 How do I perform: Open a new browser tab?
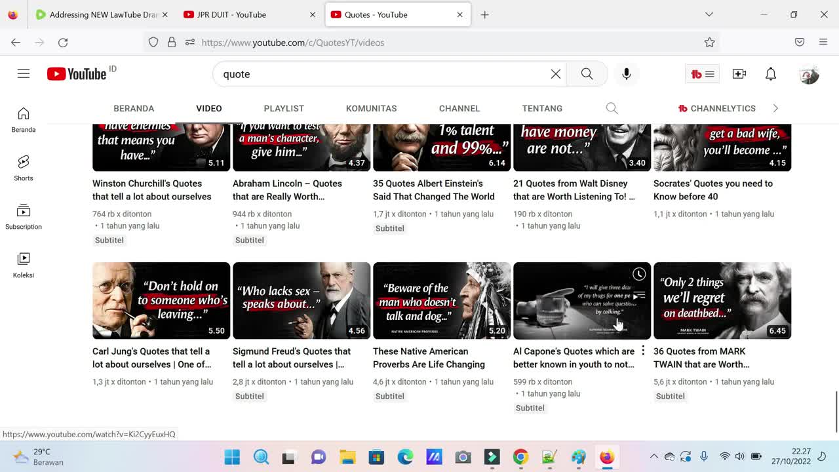(484, 14)
